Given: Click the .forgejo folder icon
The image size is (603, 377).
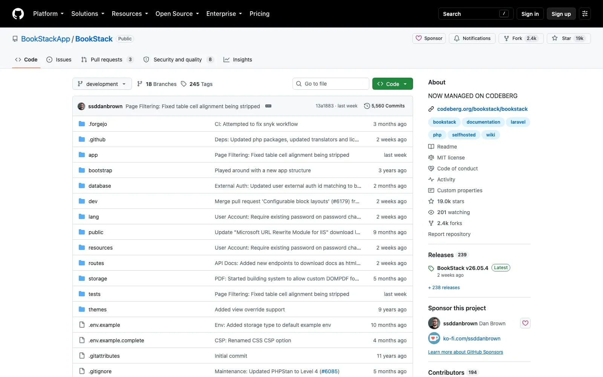Looking at the screenshot, I should [82, 124].
